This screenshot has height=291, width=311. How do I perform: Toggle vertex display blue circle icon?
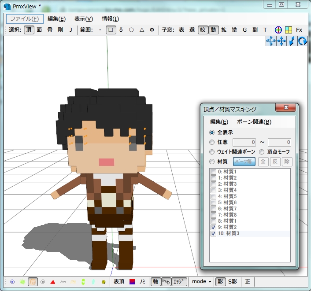coord(12,282)
